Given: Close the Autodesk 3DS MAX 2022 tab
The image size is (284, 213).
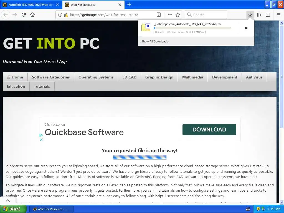Looking at the screenshot, I should coord(57,5).
